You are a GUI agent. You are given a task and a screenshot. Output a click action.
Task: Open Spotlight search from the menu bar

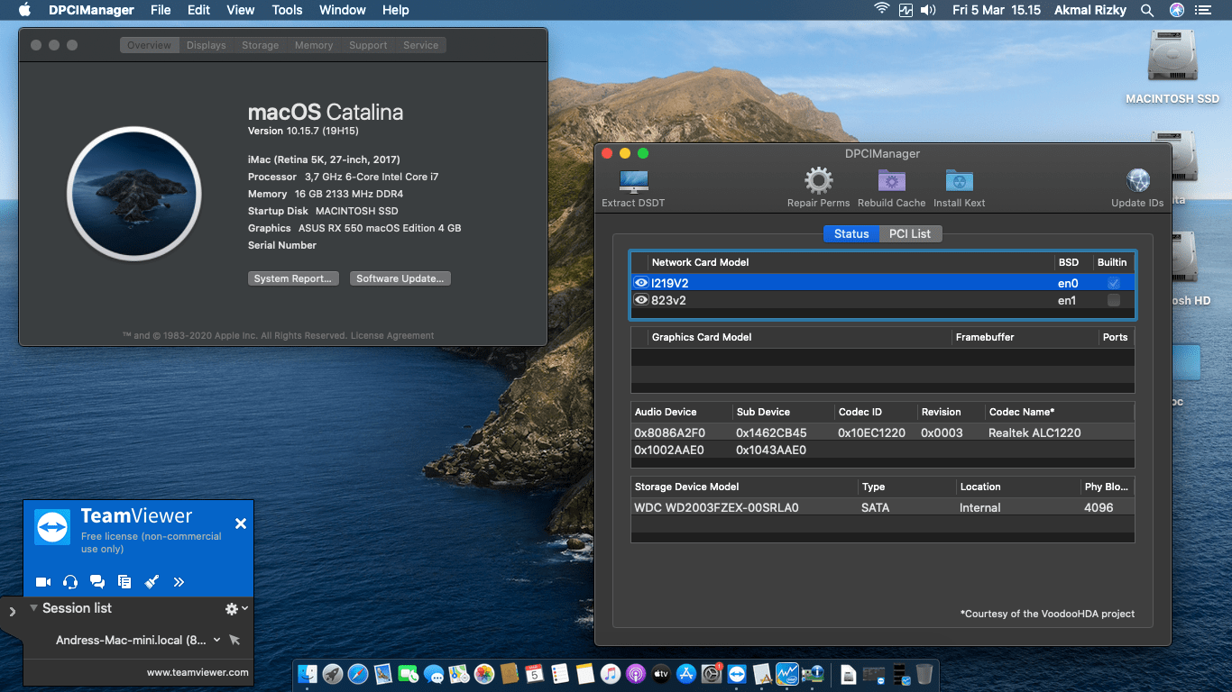tap(1147, 10)
